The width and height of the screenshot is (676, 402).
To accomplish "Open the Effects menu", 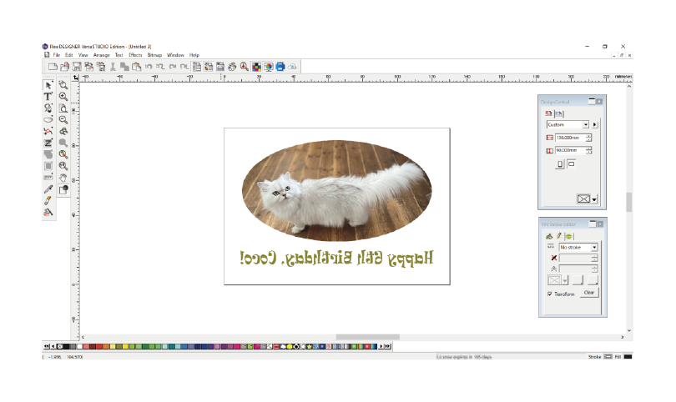I will (x=135, y=54).
